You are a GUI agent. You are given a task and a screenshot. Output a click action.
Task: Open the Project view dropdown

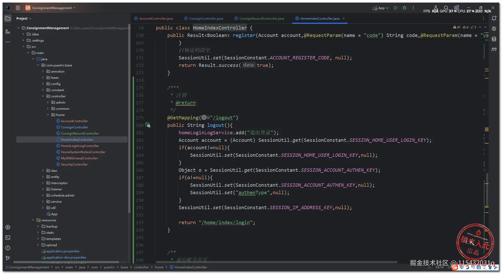click(24, 18)
